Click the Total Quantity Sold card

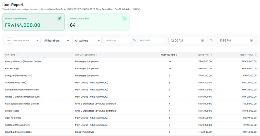pyautogui.click(x=98, y=22)
